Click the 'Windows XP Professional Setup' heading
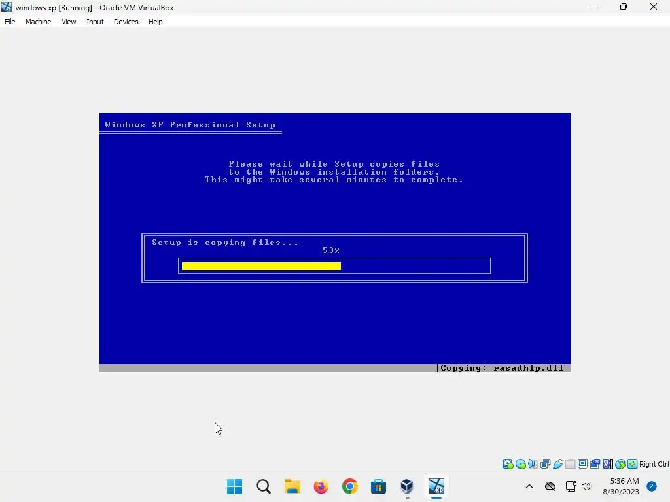670x502 pixels. pyautogui.click(x=190, y=125)
